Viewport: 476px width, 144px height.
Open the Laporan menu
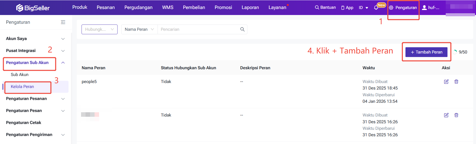(x=250, y=7)
